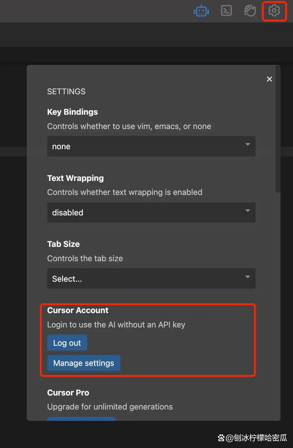Open the Text Wrapping dropdown showing disabled
This screenshot has height=448, width=293.
[151, 212]
